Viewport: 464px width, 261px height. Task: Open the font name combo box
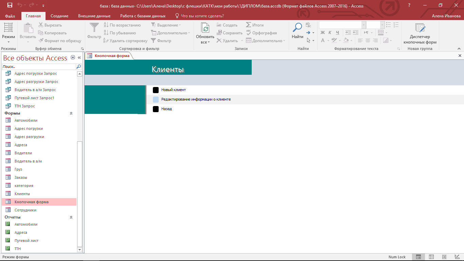pyautogui.click(x=342, y=25)
